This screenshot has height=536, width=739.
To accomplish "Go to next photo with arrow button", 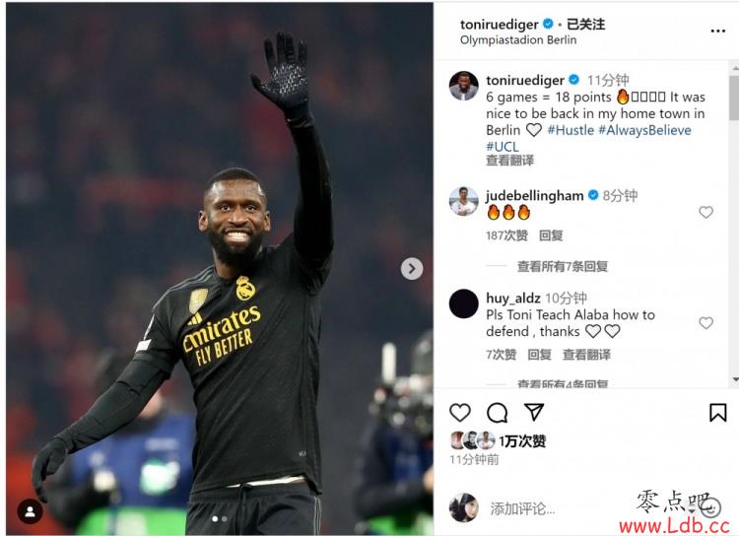I will pos(412,269).
